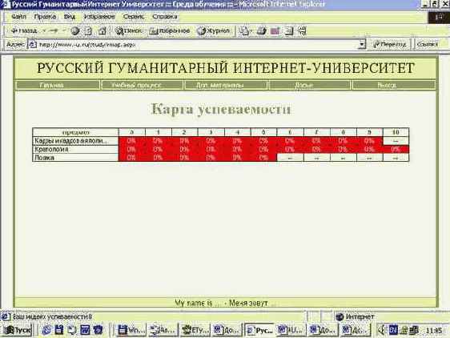Launch Internet Explorer quick launch icon

click(x=46, y=330)
